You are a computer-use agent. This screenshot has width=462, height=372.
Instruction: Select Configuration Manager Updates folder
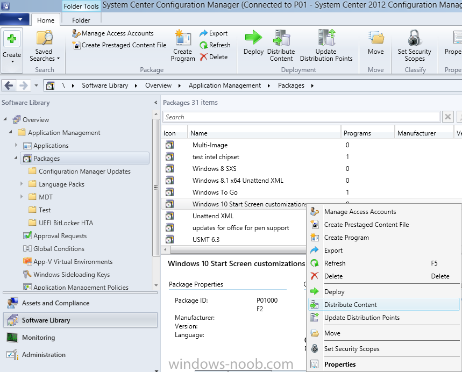click(80, 171)
